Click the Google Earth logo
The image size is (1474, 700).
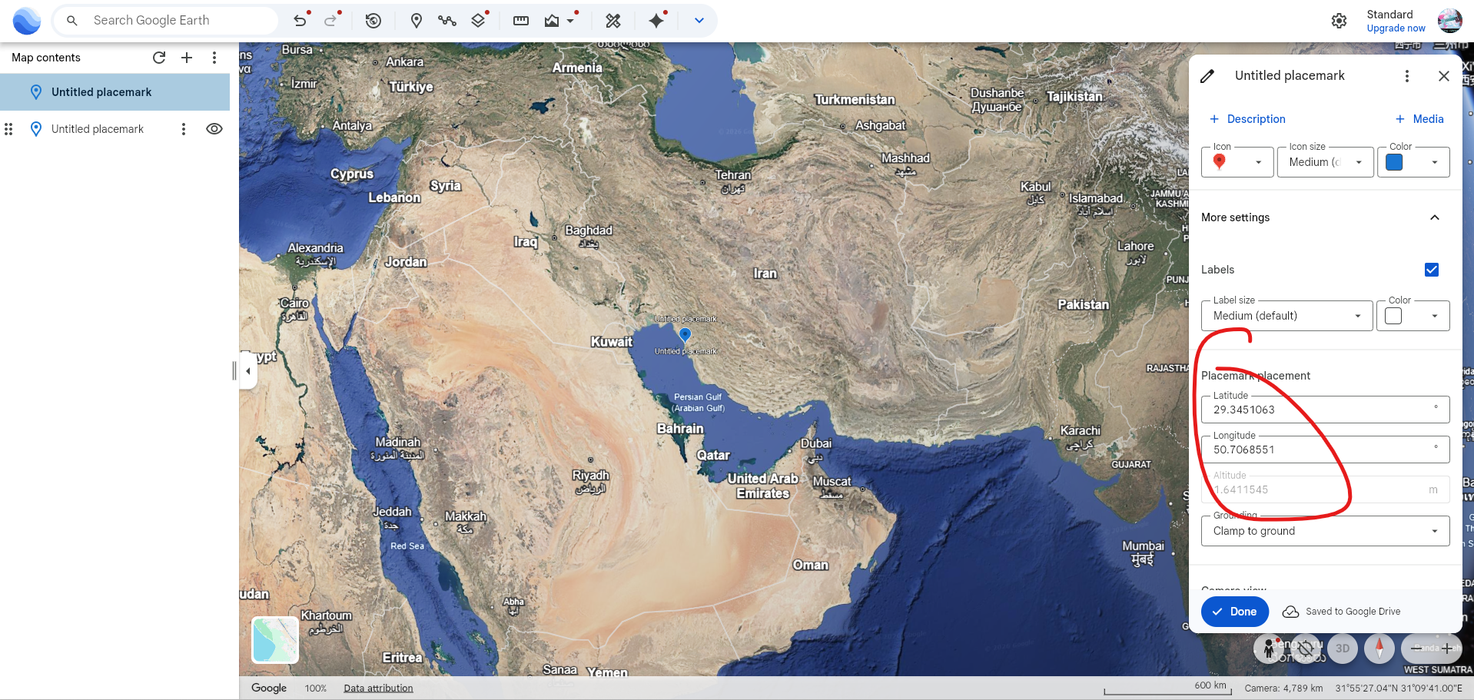pyautogui.click(x=27, y=21)
